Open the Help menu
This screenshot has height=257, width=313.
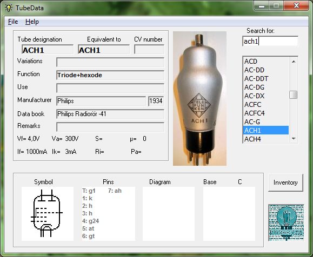32,22
